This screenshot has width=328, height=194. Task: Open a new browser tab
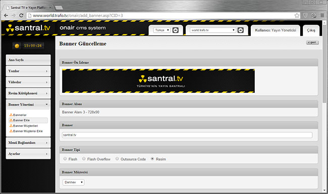point(59,8)
